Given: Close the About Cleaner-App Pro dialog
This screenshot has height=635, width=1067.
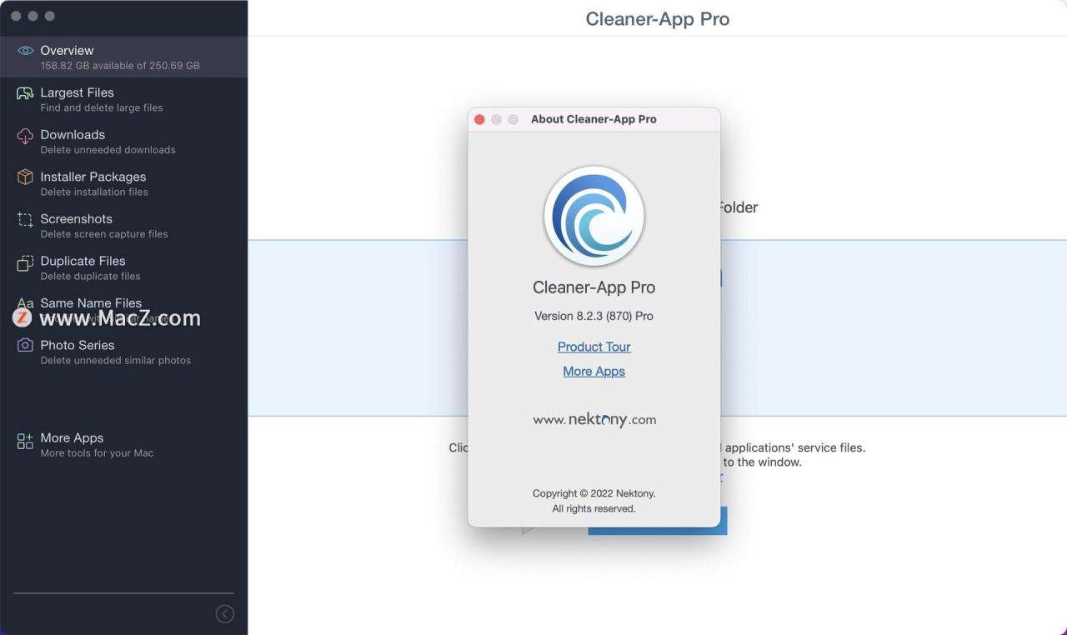Looking at the screenshot, I should (x=479, y=120).
